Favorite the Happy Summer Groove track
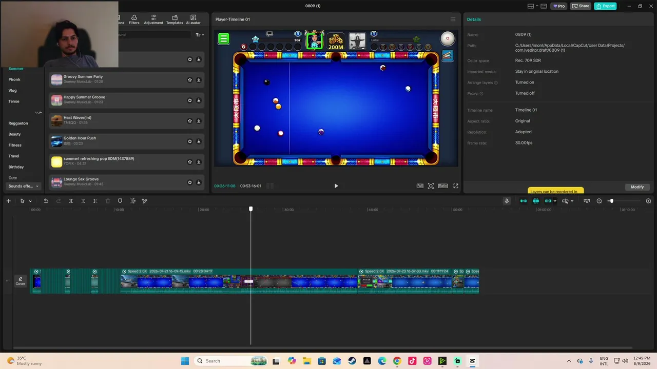This screenshot has height=369, width=657. (x=190, y=100)
